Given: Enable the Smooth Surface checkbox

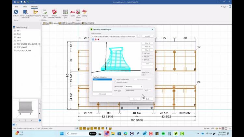Looking at the screenshot, I should 115,82.
